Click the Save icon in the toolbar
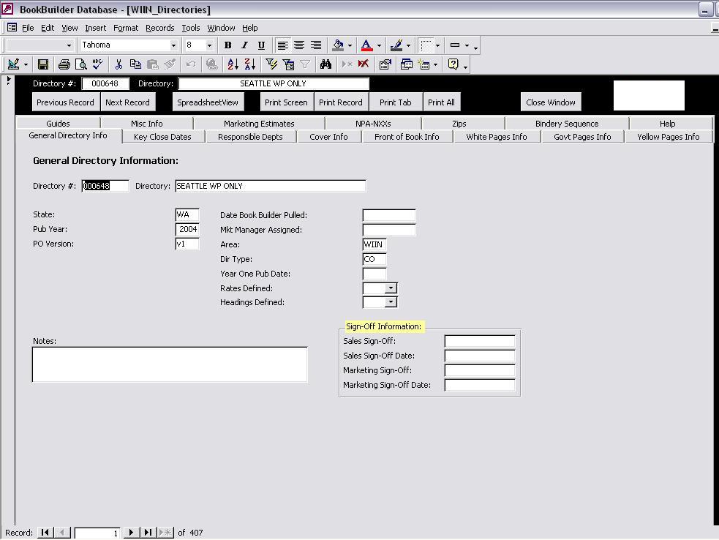719x540 pixels. [43, 64]
